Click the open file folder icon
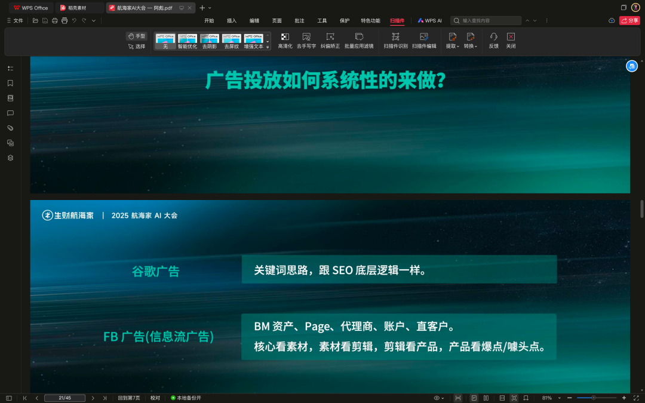The height and width of the screenshot is (403, 645). [35, 20]
